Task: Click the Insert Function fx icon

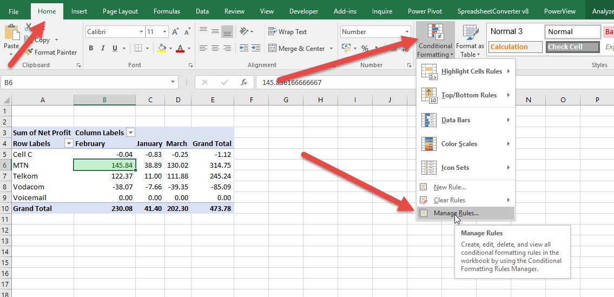Action: click(244, 82)
